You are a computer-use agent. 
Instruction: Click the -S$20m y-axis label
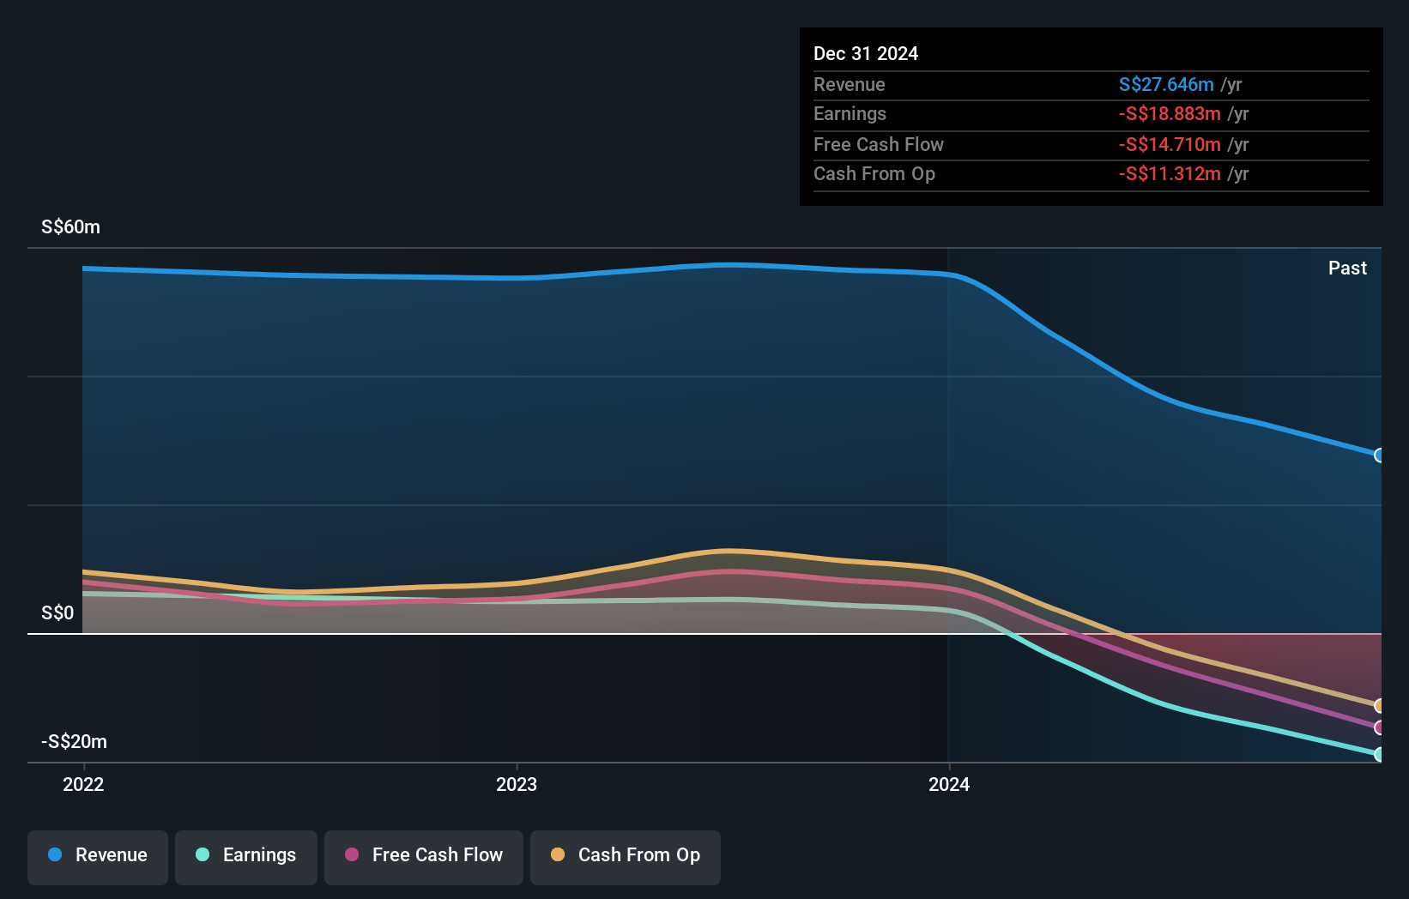click(75, 741)
